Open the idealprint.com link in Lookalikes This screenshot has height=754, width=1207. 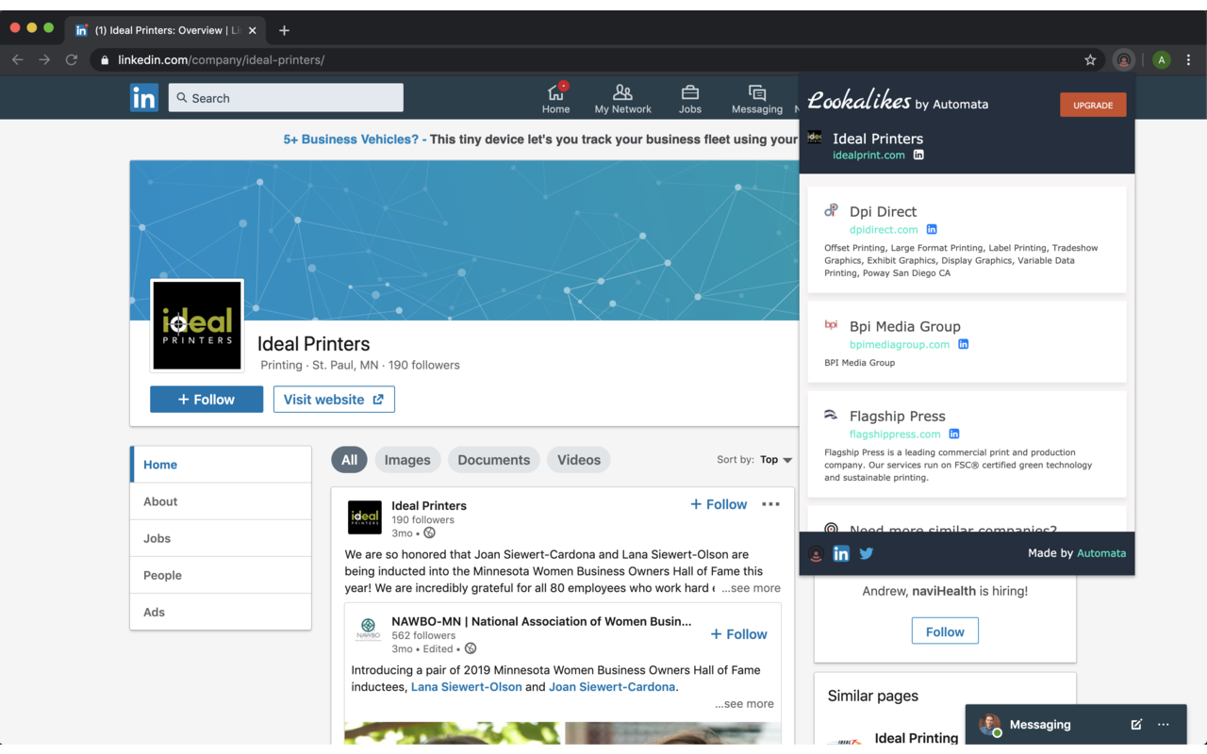(x=868, y=155)
